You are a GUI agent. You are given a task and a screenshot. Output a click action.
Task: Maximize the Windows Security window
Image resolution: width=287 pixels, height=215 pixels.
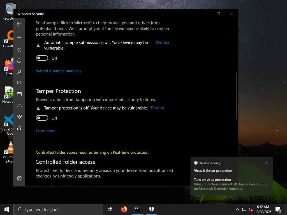click(x=218, y=14)
